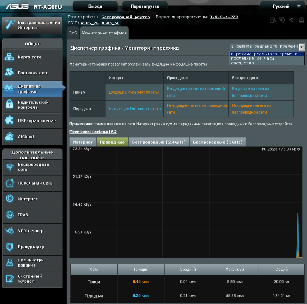The height and width of the screenshot is (304, 307).
Task: Switch graph to Интернет tab
Action: pos(82,142)
